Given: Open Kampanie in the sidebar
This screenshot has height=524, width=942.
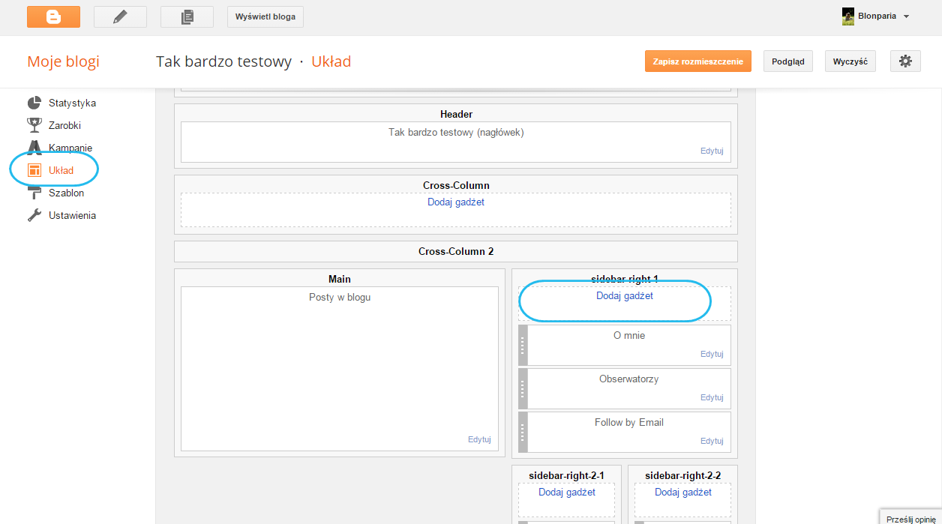Looking at the screenshot, I should tap(70, 148).
